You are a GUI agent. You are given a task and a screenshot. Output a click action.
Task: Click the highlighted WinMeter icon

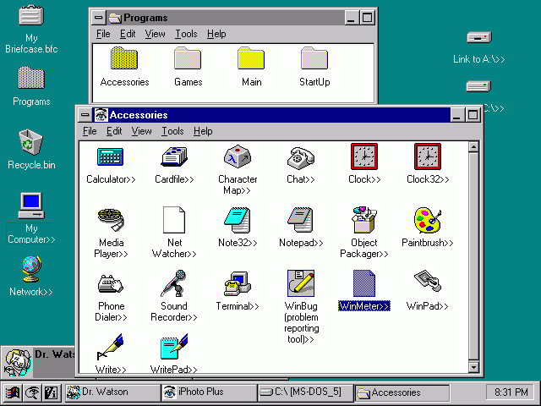[x=364, y=283]
